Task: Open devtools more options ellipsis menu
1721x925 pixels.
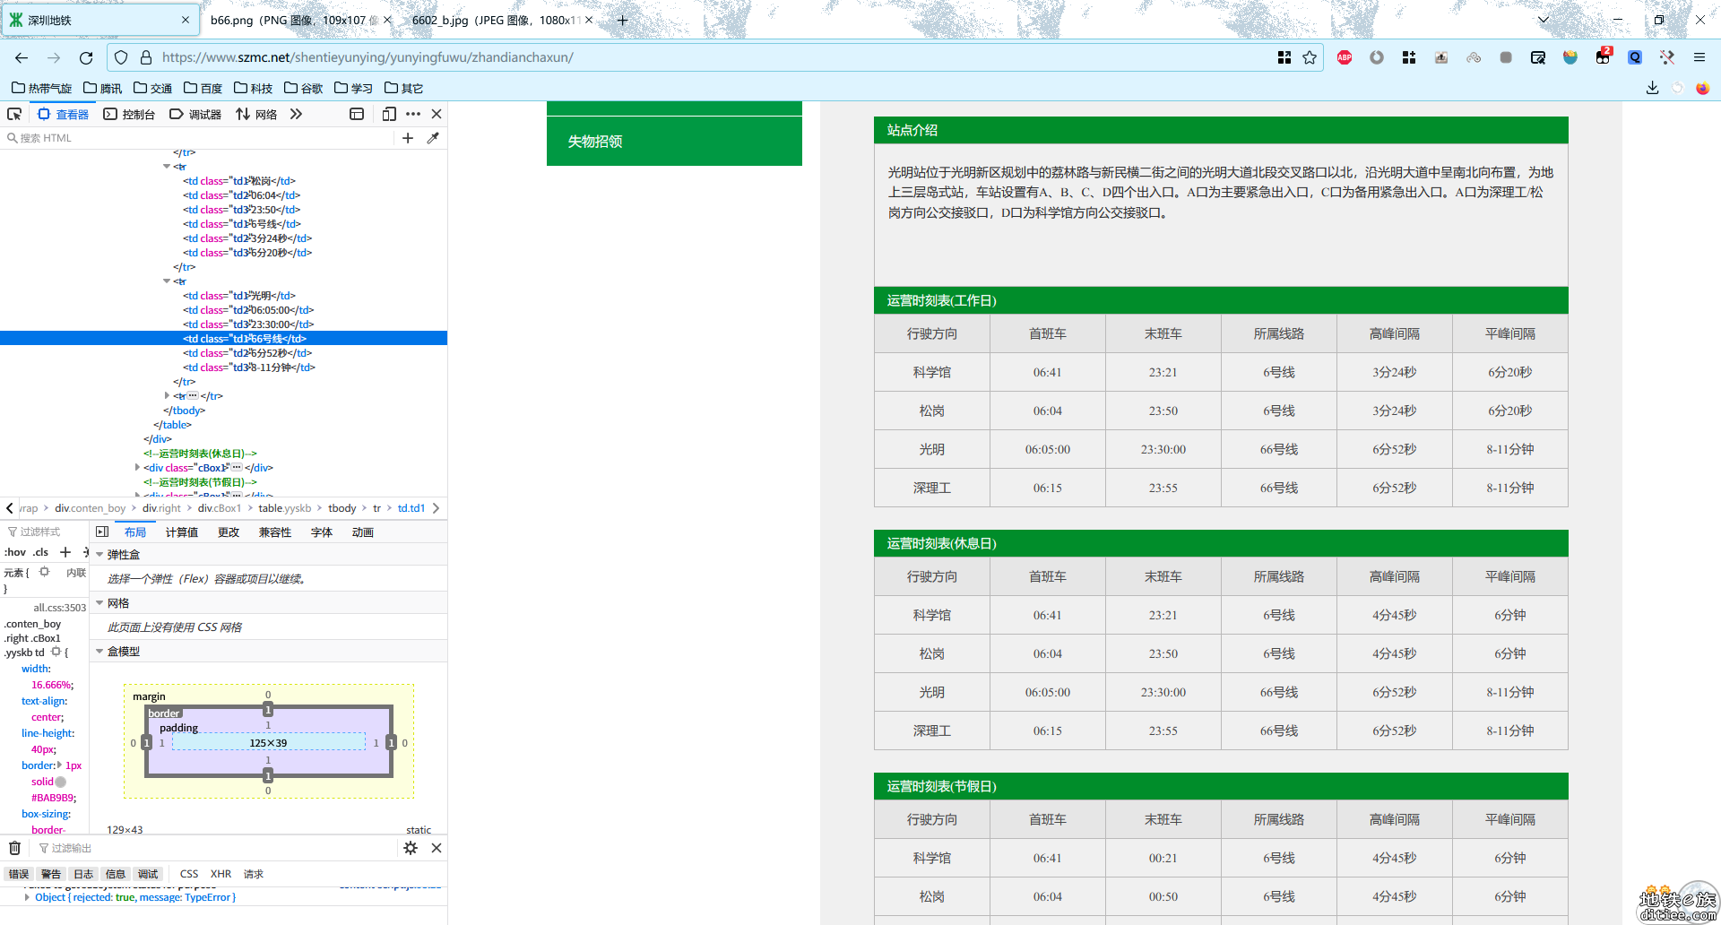Action: 413,114
